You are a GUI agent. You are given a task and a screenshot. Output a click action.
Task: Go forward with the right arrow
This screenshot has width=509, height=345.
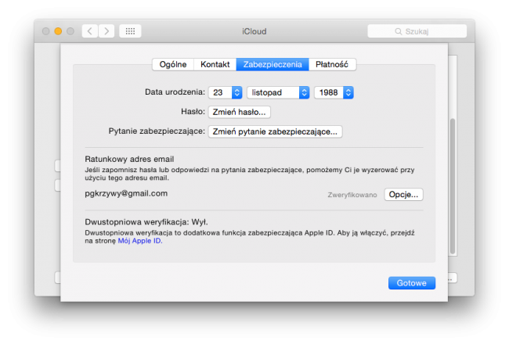(x=106, y=31)
